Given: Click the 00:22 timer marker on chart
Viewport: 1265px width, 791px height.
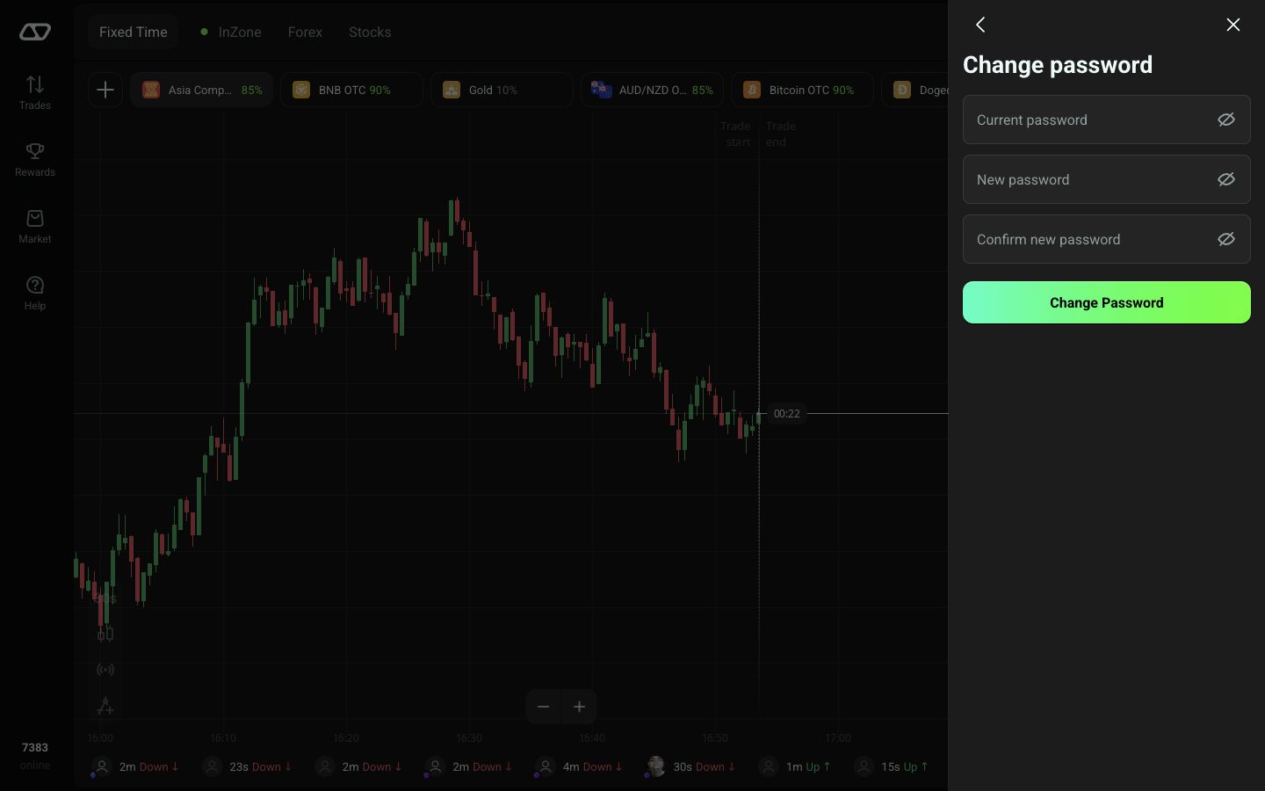Looking at the screenshot, I should (x=786, y=413).
